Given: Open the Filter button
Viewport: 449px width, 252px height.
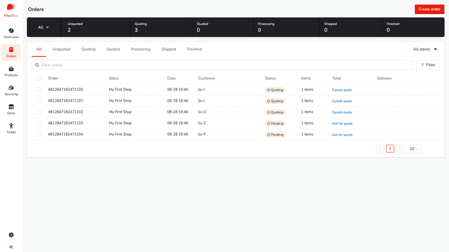Looking at the screenshot, I should (x=428, y=65).
